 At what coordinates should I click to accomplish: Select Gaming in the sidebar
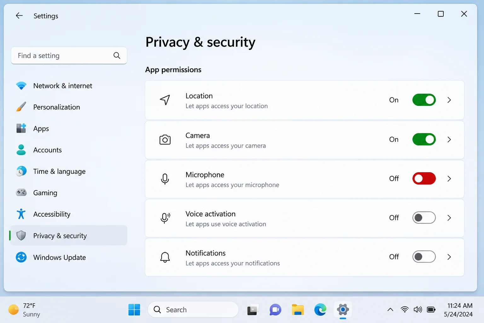[x=69, y=193]
